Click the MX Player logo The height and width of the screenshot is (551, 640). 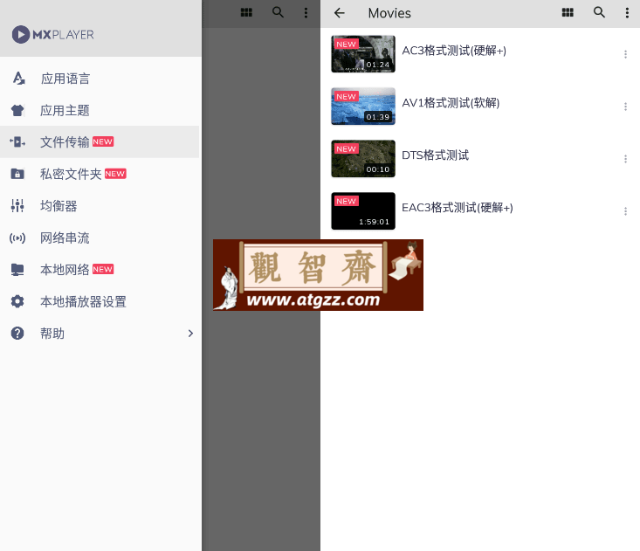tap(53, 35)
